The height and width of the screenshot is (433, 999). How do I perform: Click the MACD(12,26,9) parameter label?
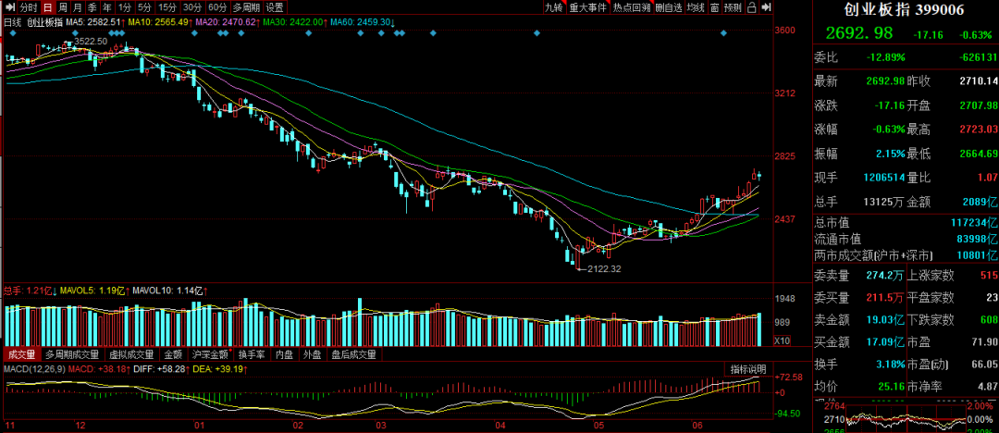(x=35, y=368)
